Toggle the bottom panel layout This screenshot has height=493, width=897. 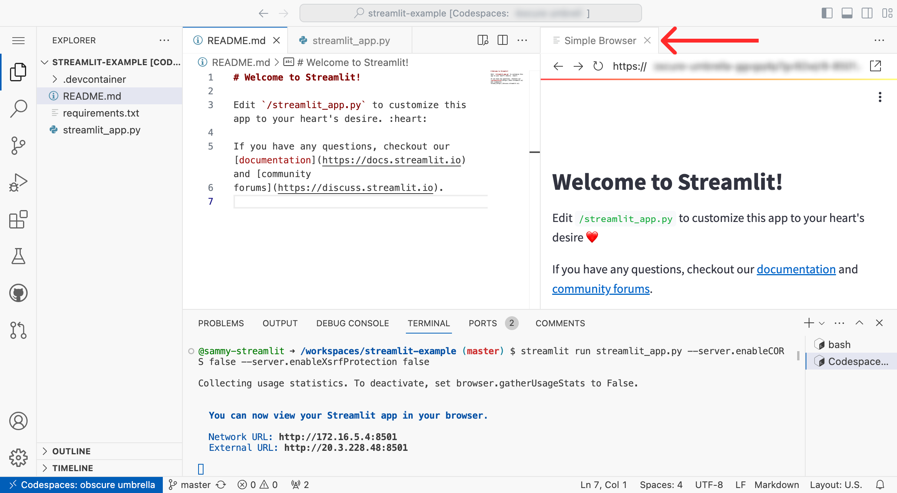(847, 13)
